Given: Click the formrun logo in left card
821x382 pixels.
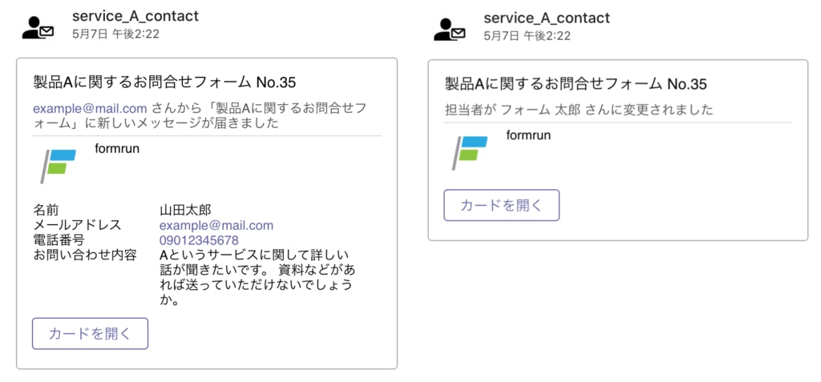Looking at the screenshot, I should point(59,164).
